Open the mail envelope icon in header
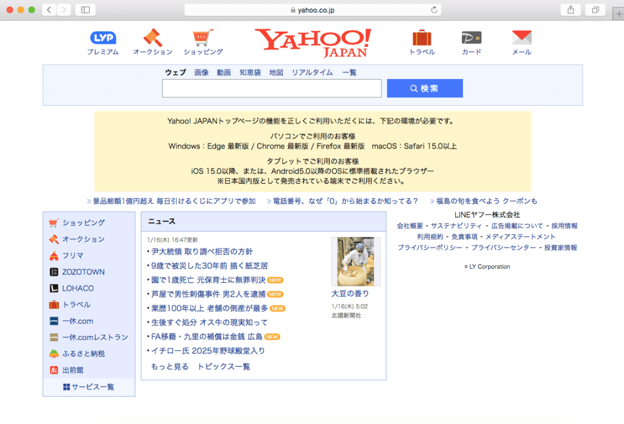The height and width of the screenshot is (424, 624). (522, 37)
